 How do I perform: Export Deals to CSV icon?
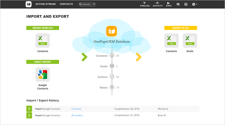(190, 40)
